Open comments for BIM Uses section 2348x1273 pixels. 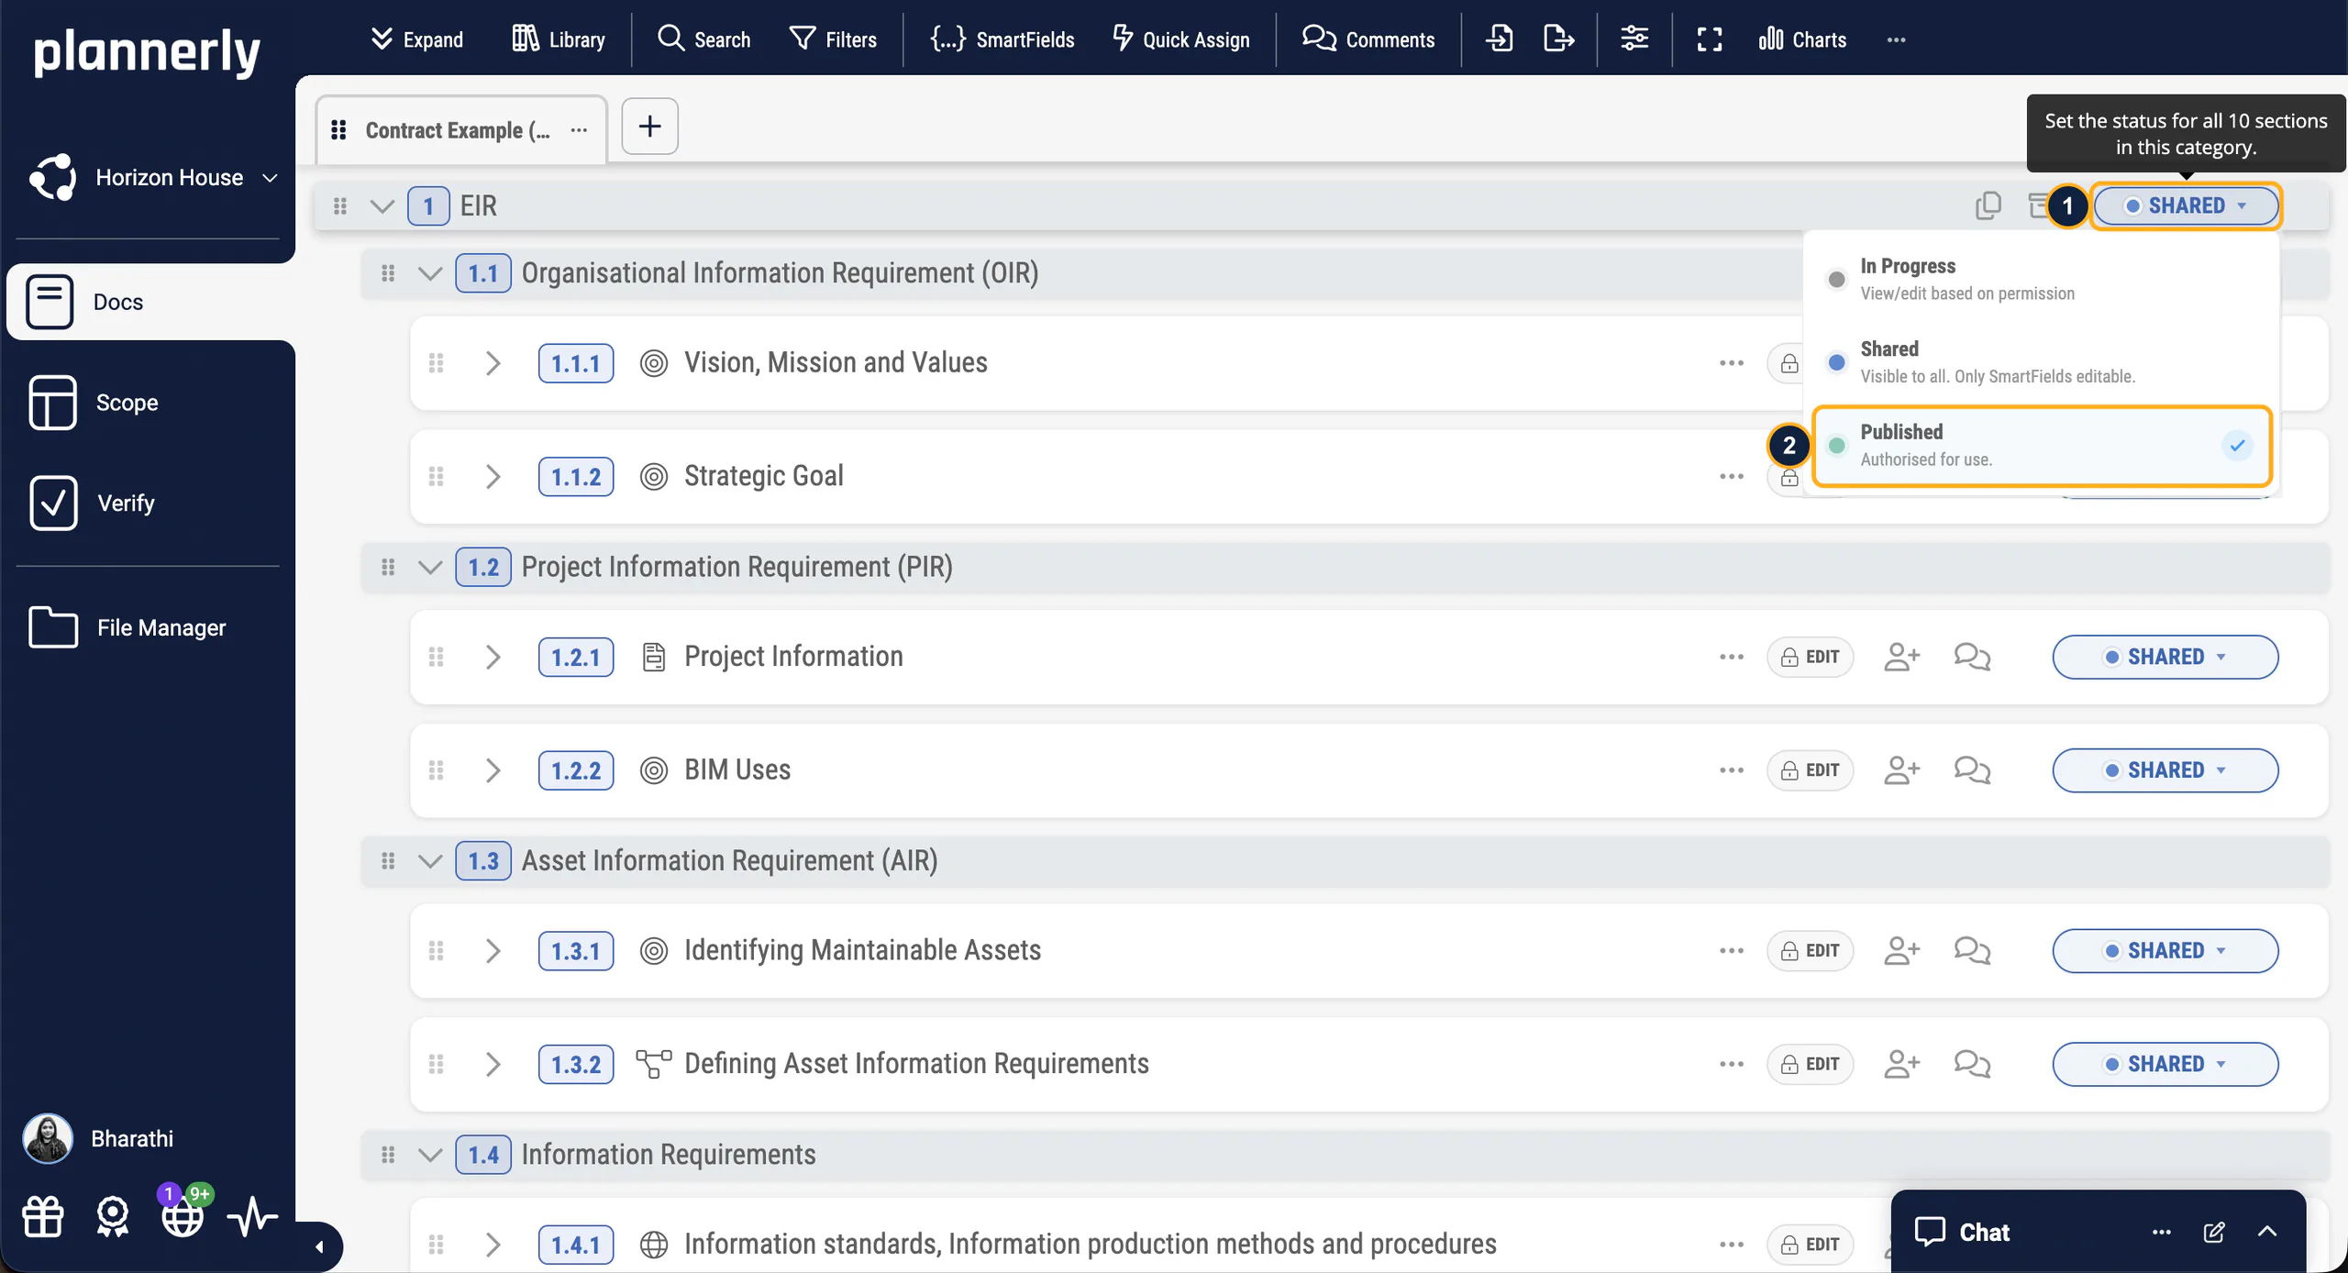click(1972, 769)
